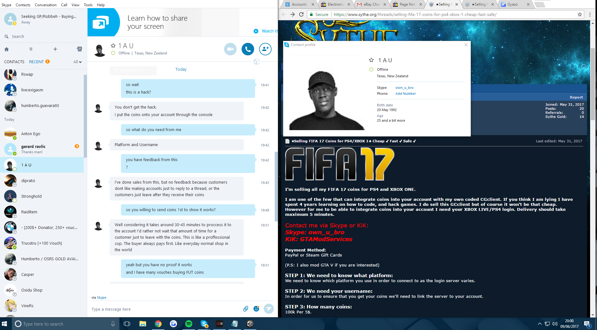The width and height of the screenshot is (597, 330).
Task: Open the gerard ravlic conversation
Action: click(42, 149)
